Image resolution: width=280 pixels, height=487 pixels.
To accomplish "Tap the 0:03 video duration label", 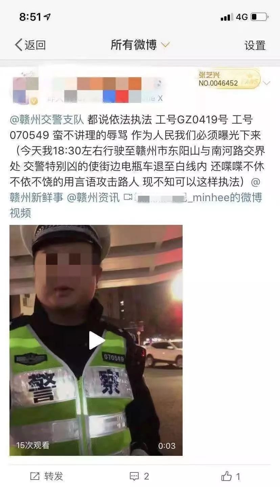I will (167, 446).
